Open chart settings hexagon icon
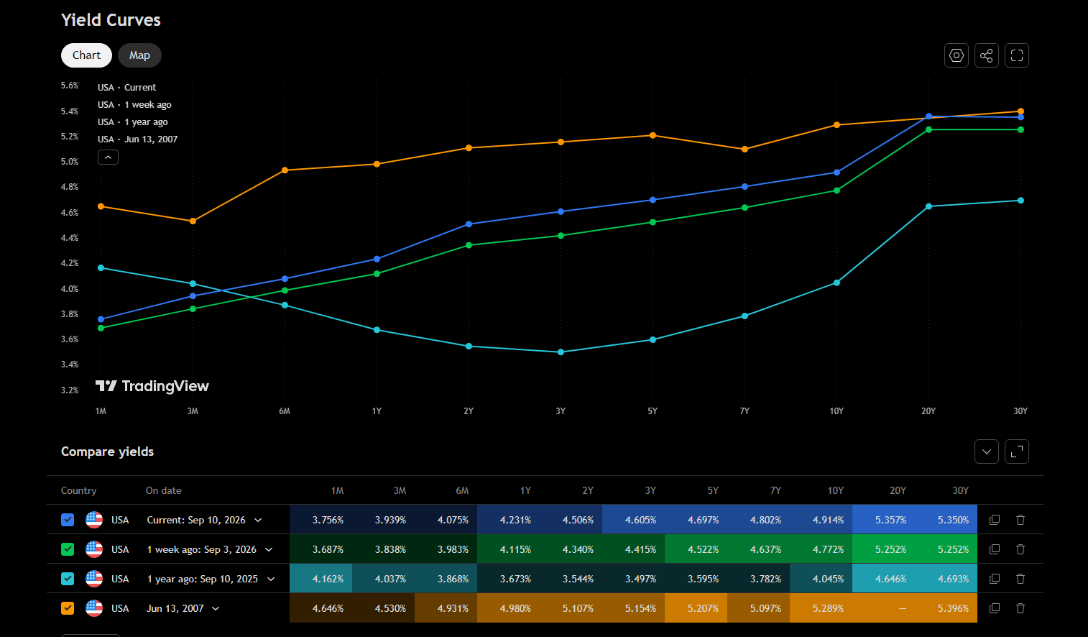The height and width of the screenshot is (637, 1088). pos(956,55)
